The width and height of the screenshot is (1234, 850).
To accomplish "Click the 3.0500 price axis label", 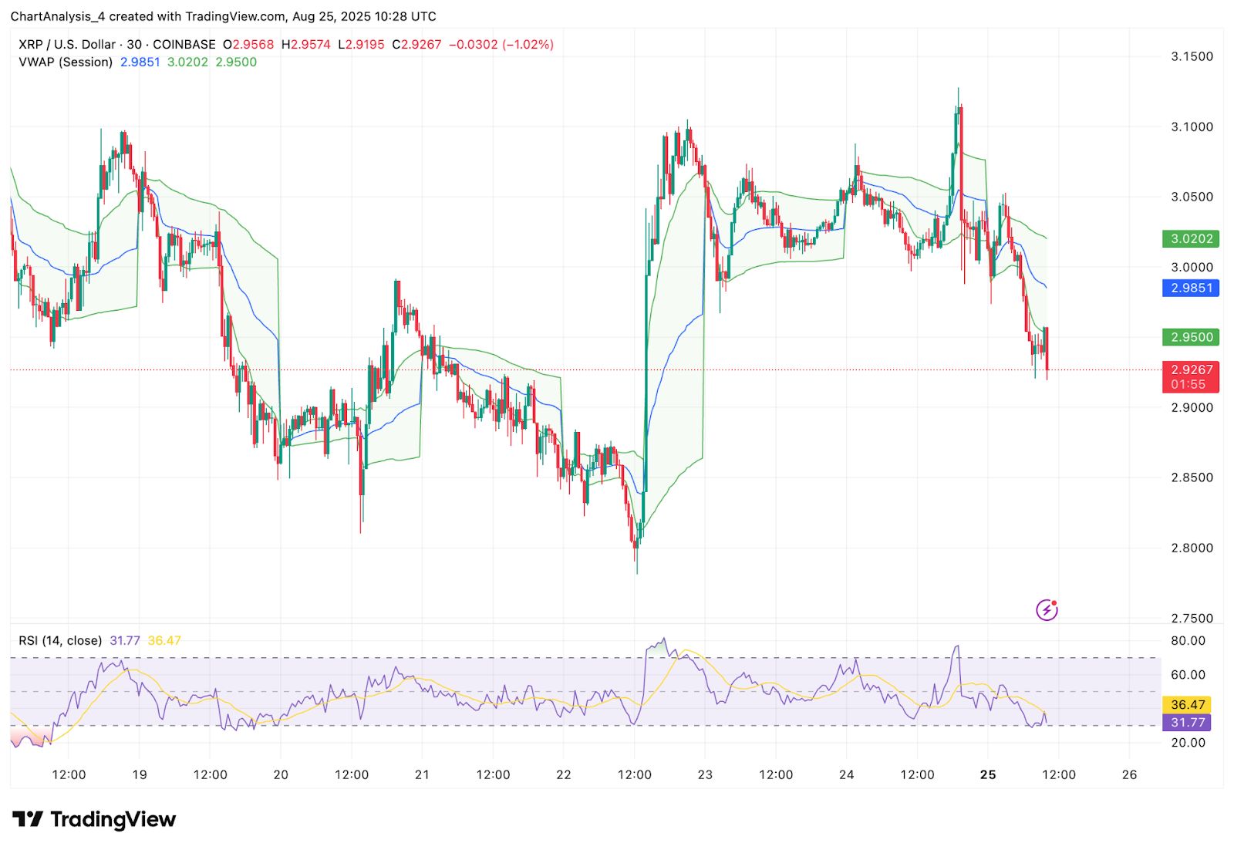I will [1192, 197].
